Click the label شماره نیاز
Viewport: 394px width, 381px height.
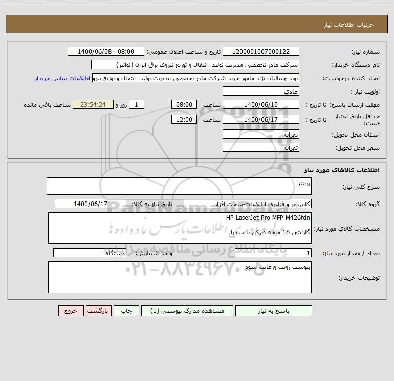click(x=365, y=52)
